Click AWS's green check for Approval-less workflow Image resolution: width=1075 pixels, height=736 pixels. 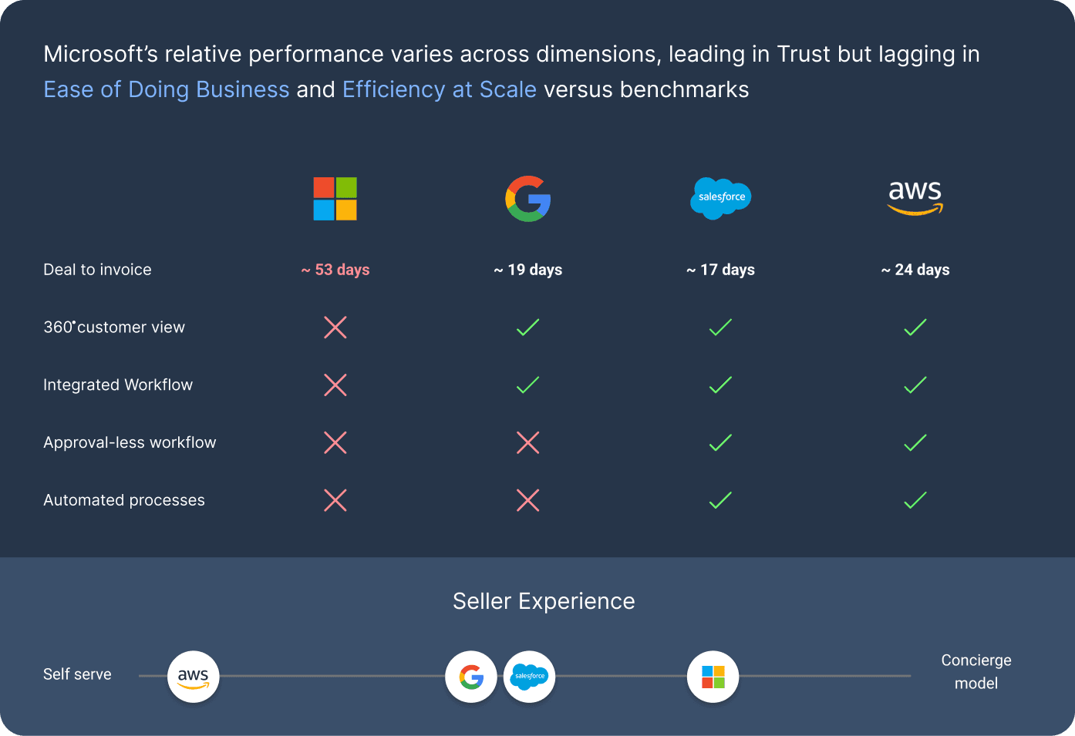(915, 442)
